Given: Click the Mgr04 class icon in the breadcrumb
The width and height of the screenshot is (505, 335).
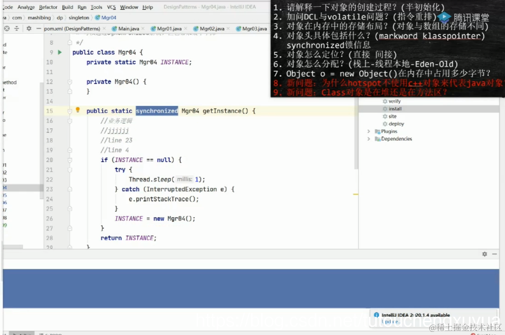Looking at the screenshot, I should tap(97, 17).
